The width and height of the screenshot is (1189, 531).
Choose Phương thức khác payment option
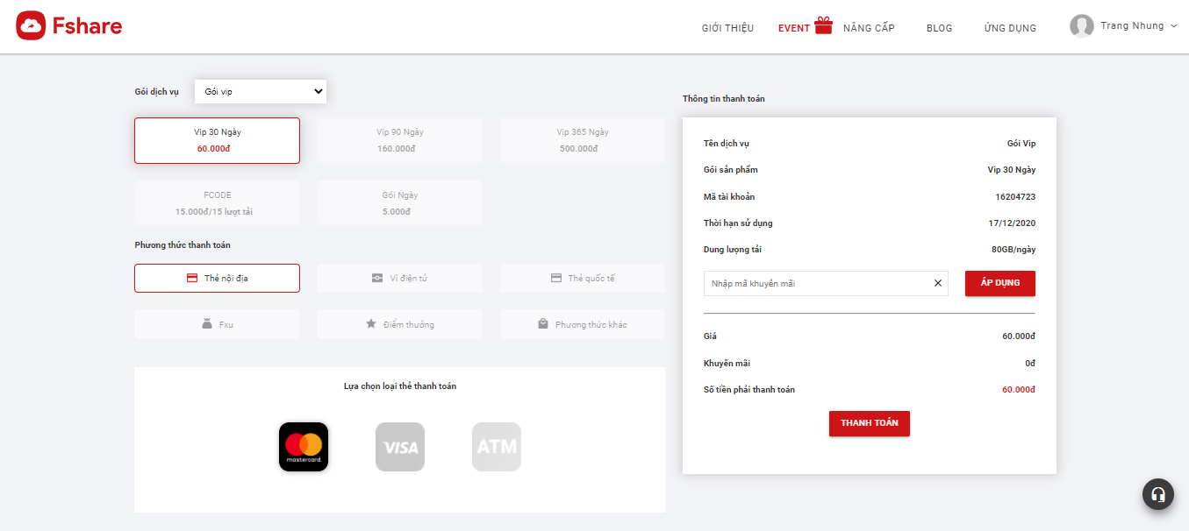(x=583, y=324)
